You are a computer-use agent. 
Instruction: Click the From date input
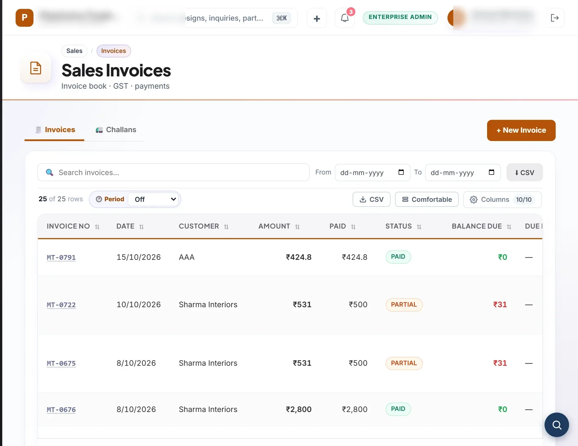tap(372, 172)
